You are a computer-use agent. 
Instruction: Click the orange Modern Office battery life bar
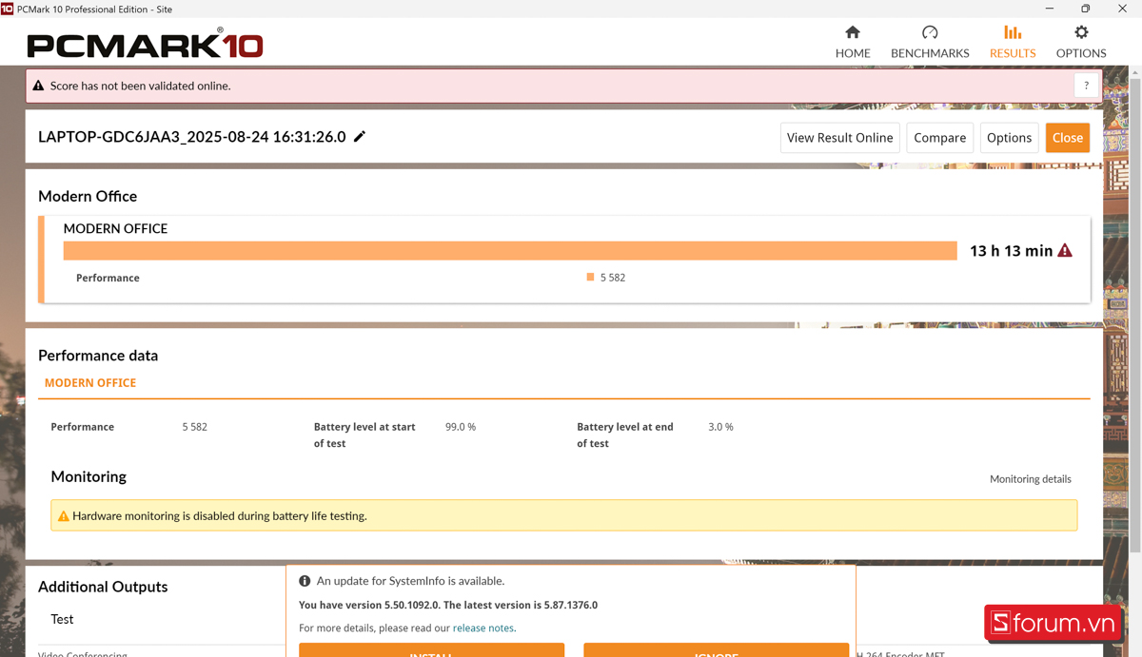[510, 250]
